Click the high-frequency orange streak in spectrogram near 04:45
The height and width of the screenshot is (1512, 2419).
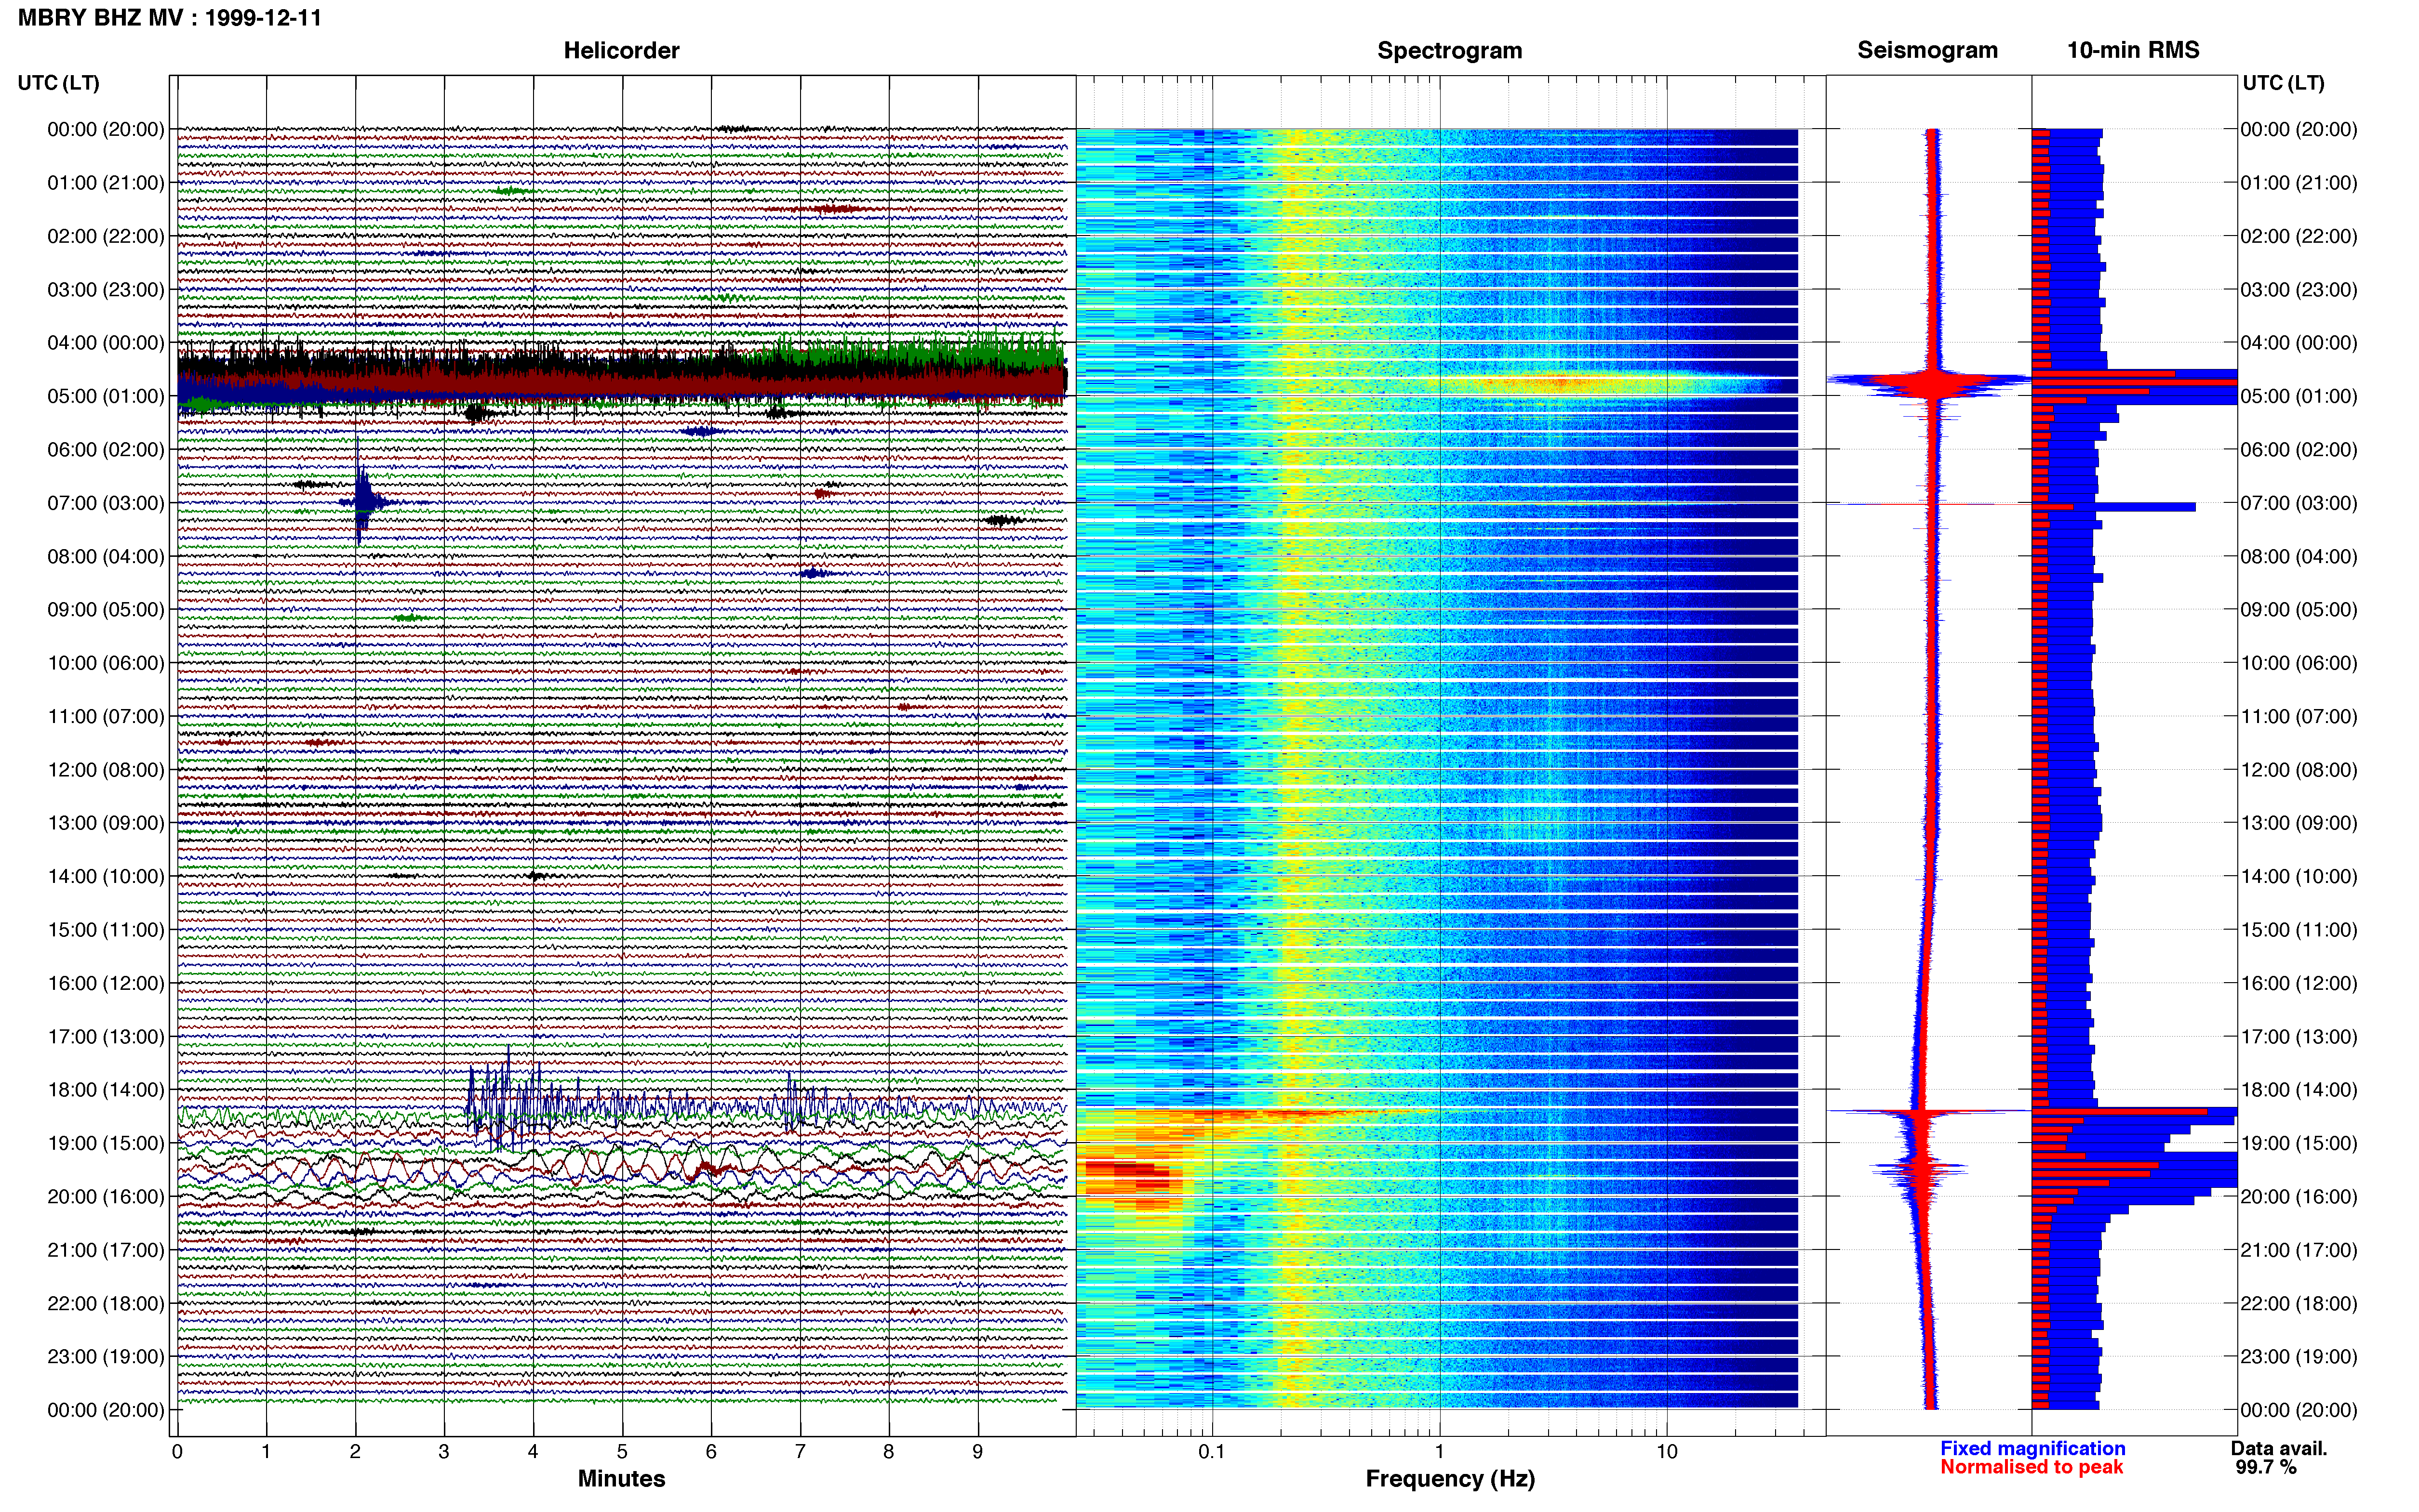point(1561,382)
